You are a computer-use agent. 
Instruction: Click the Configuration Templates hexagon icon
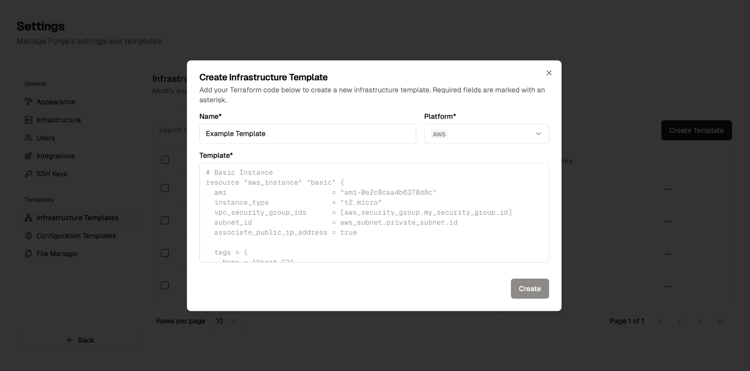29,236
